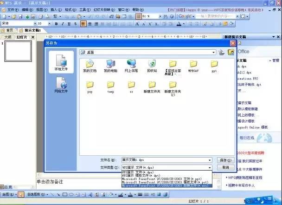Open the 文件 menu

click(x=13, y=10)
